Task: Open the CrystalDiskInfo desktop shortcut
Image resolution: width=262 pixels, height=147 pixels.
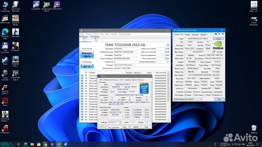Action: [x=36, y=6]
